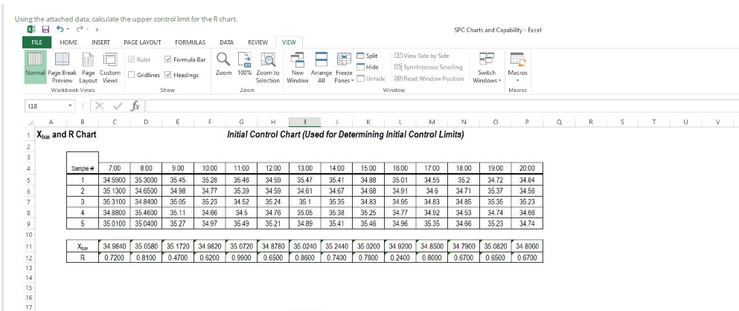Click the Undo arrow icon
739x311 pixels.
(60, 30)
